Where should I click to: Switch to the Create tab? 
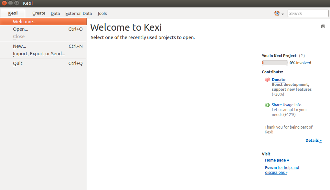39,13
